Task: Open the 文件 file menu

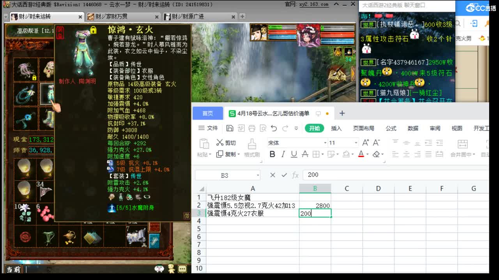Action: [x=208, y=128]
